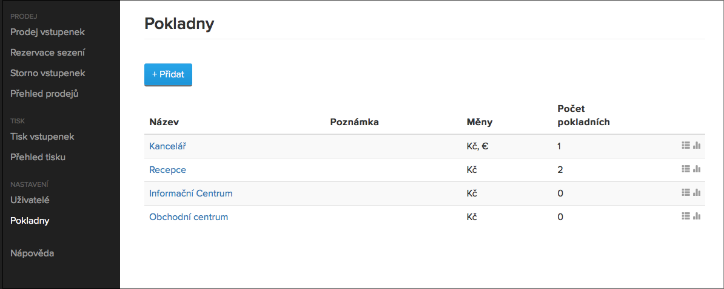Open bar chart for Obchodní centrum
This screenshot has width=724, height=289.
[x=697, y=216]
